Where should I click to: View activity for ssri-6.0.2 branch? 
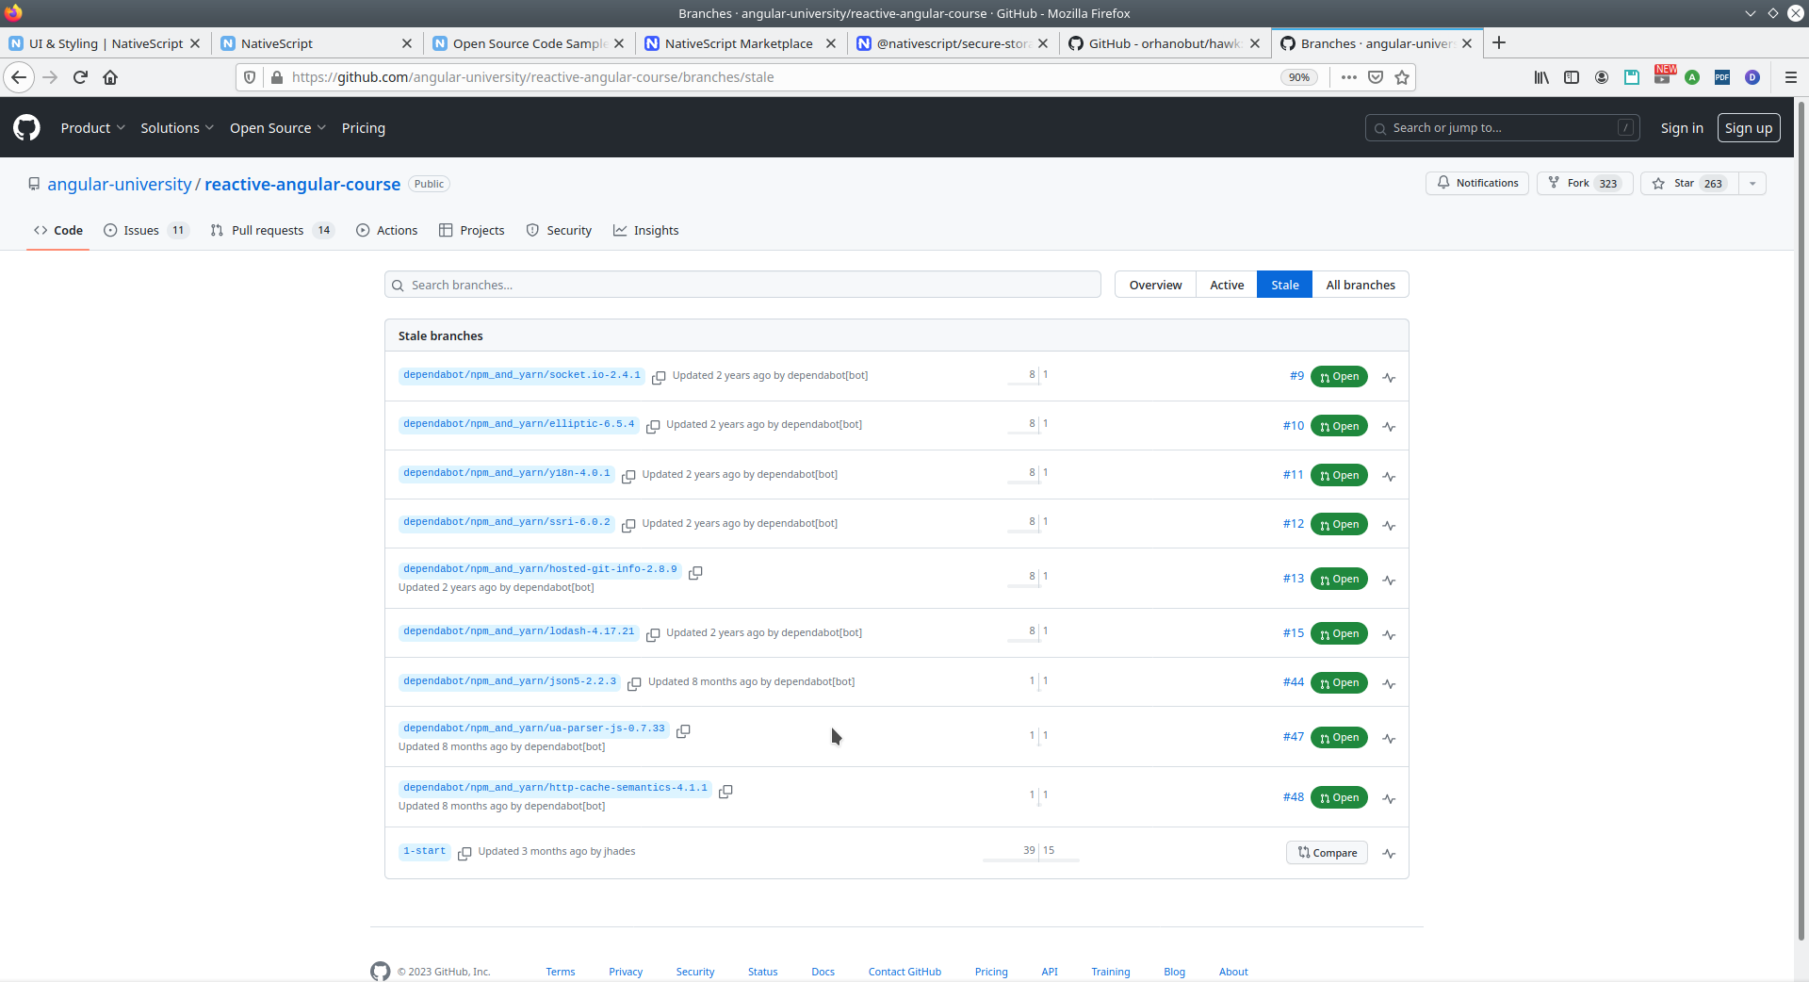click(x=1389, y=526)
